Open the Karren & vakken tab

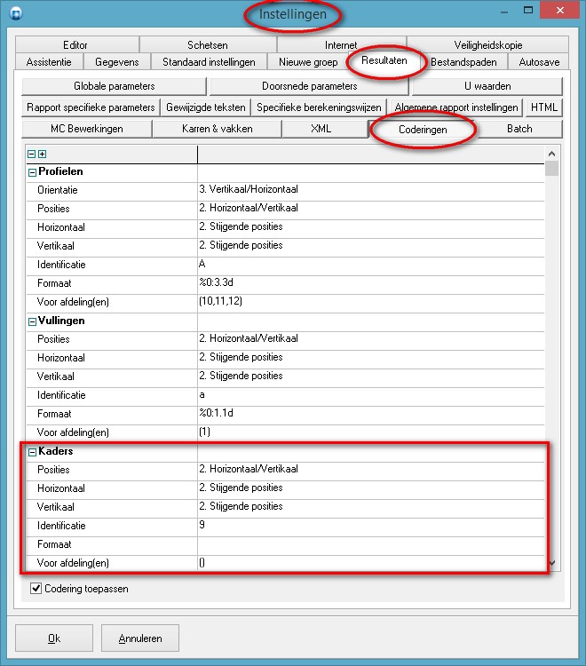217,129
